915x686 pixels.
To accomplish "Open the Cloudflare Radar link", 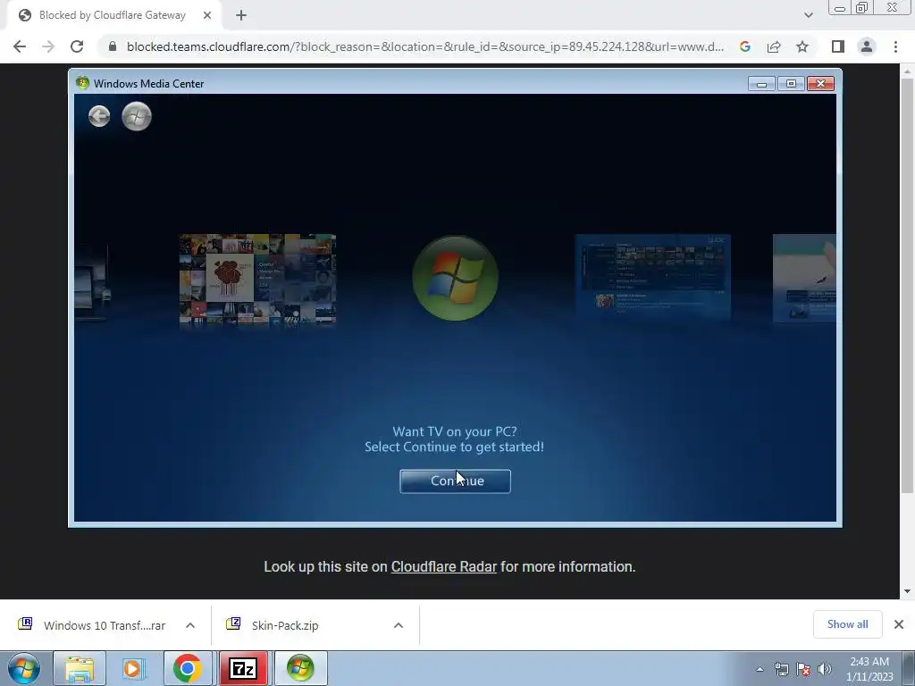I will [x=443, y=566].
